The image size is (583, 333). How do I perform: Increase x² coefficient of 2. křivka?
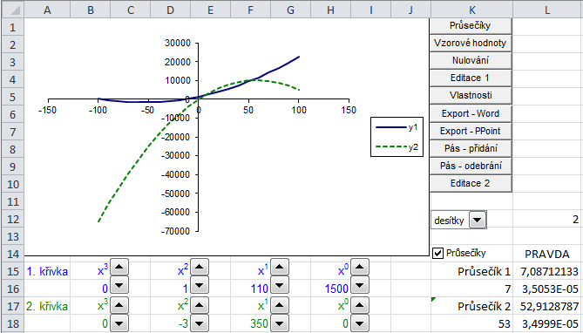point(200,305)
